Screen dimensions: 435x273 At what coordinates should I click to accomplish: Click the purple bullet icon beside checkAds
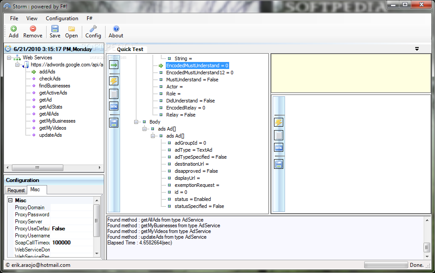(x=34, y=79)
